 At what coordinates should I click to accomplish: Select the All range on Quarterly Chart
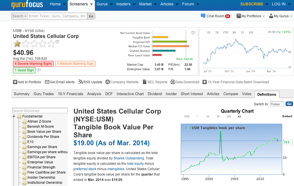[x=239, y=116]
